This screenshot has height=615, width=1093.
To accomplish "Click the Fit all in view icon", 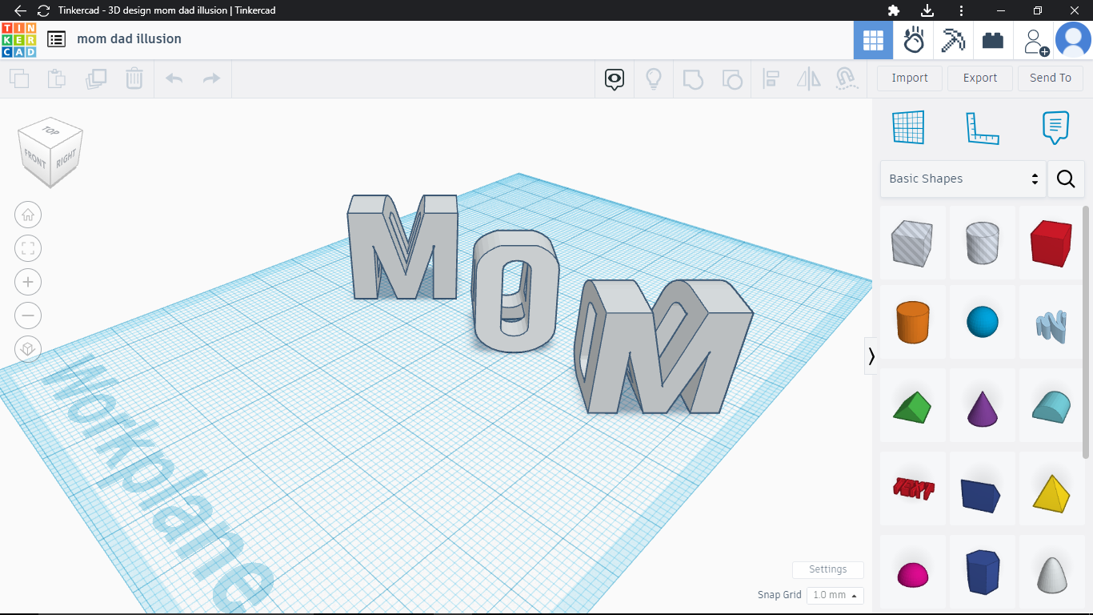I will pos(28,248).
